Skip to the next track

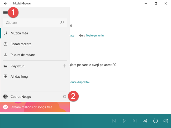tap(135, 121)
